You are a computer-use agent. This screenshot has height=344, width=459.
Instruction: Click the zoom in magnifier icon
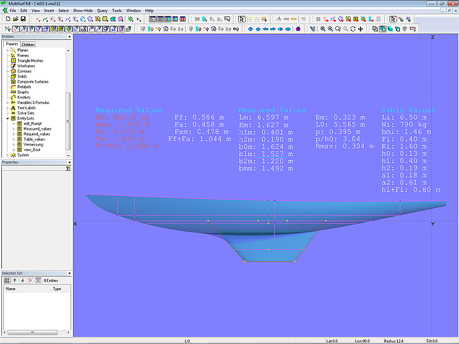(x=330, y=29)
